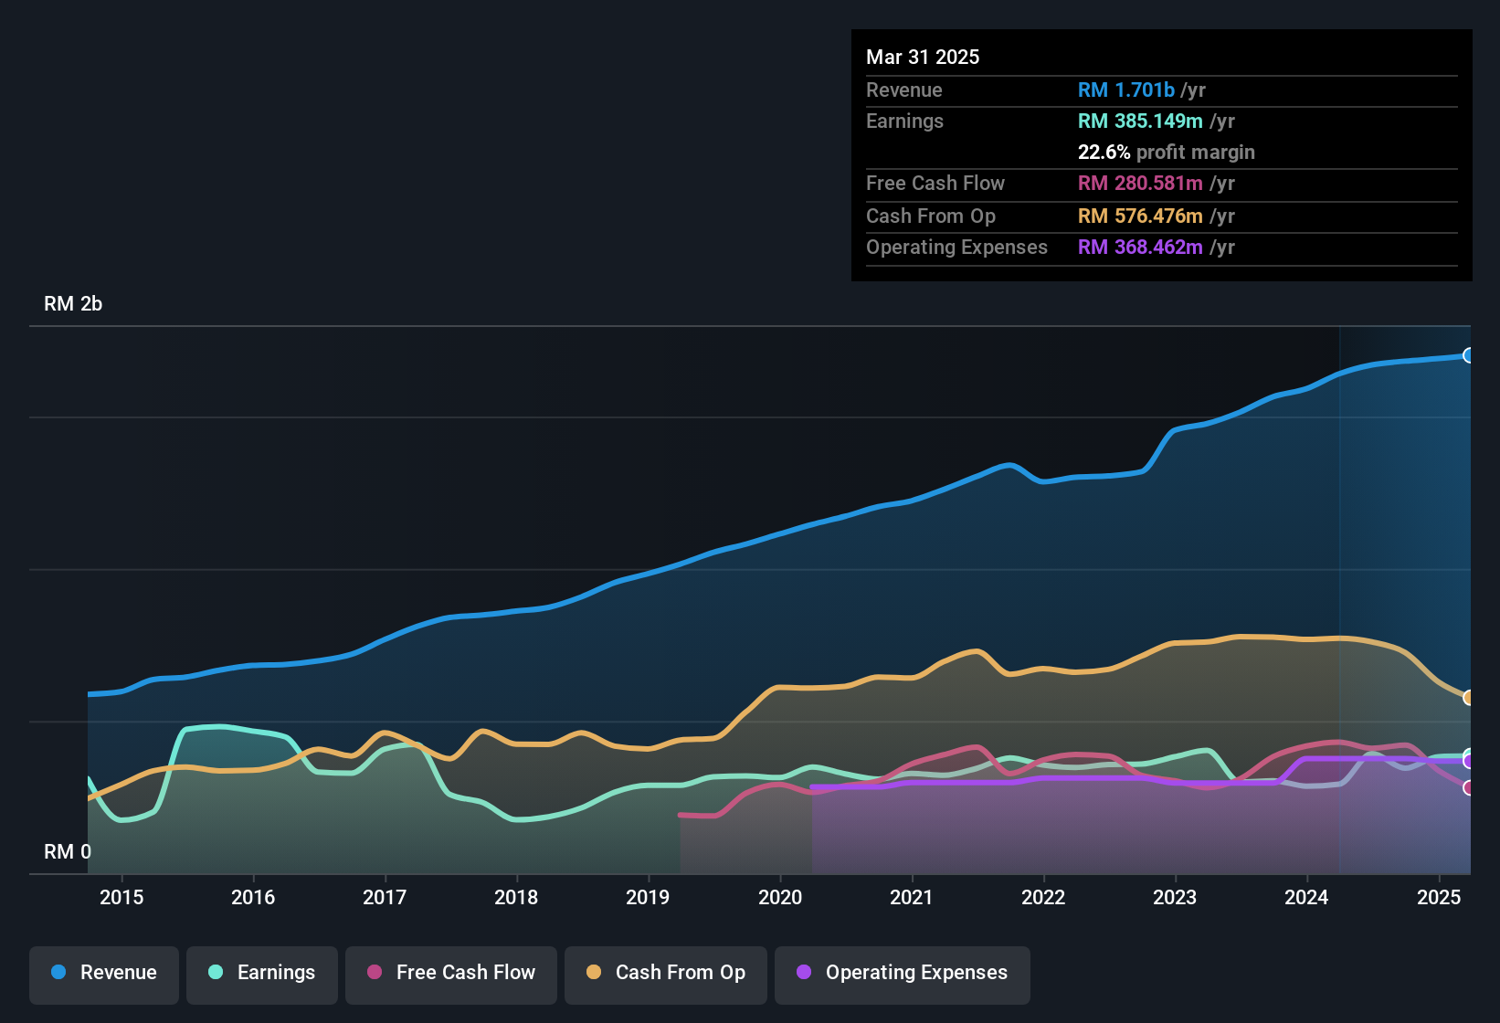Click the pink Free Cash Flow dot
This screenshot has width=1500, height=1023.
click(375, 973)
